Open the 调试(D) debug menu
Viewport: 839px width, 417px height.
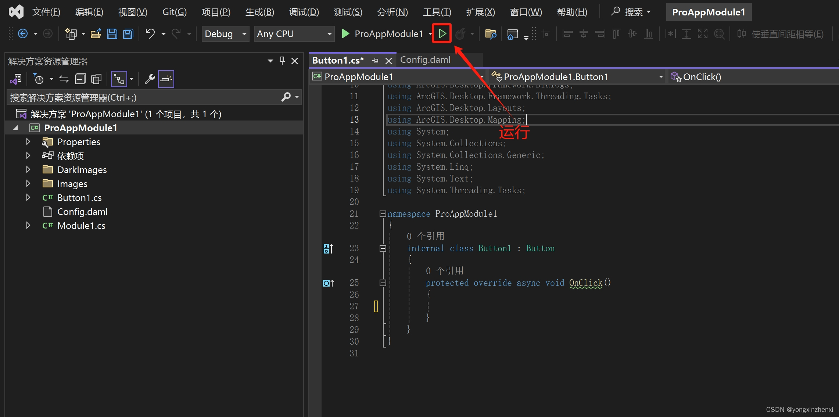point(304,12)
